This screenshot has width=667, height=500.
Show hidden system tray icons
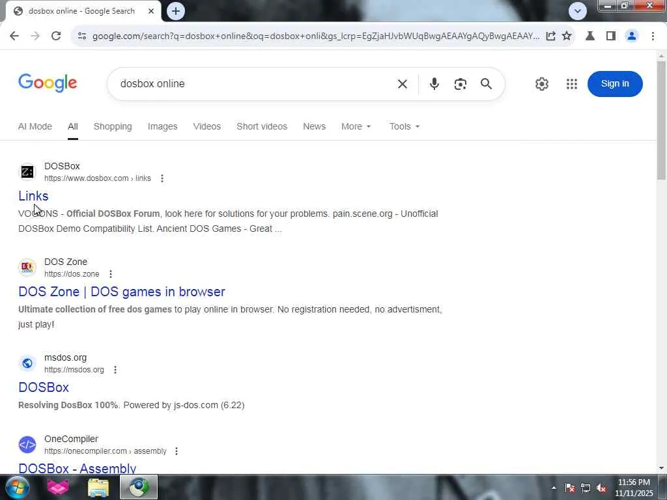coord(554,488)
